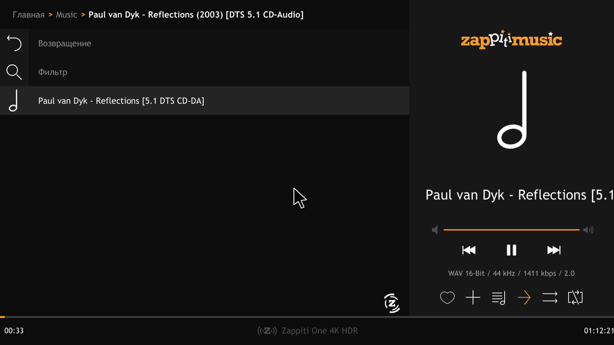Mute using the low-volume speaker icon
The height and width of the screenshot is (345, 614).
pyautogui.click(x=435, y=230)
